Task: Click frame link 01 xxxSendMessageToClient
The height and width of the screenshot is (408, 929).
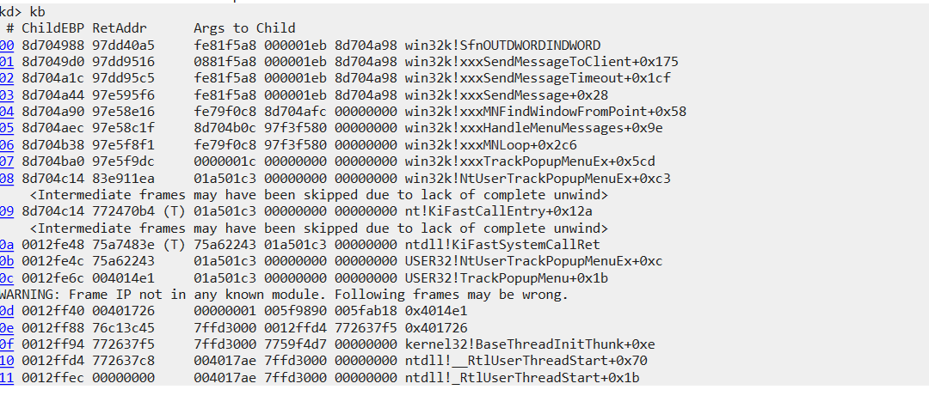Action: pos(7,62)
